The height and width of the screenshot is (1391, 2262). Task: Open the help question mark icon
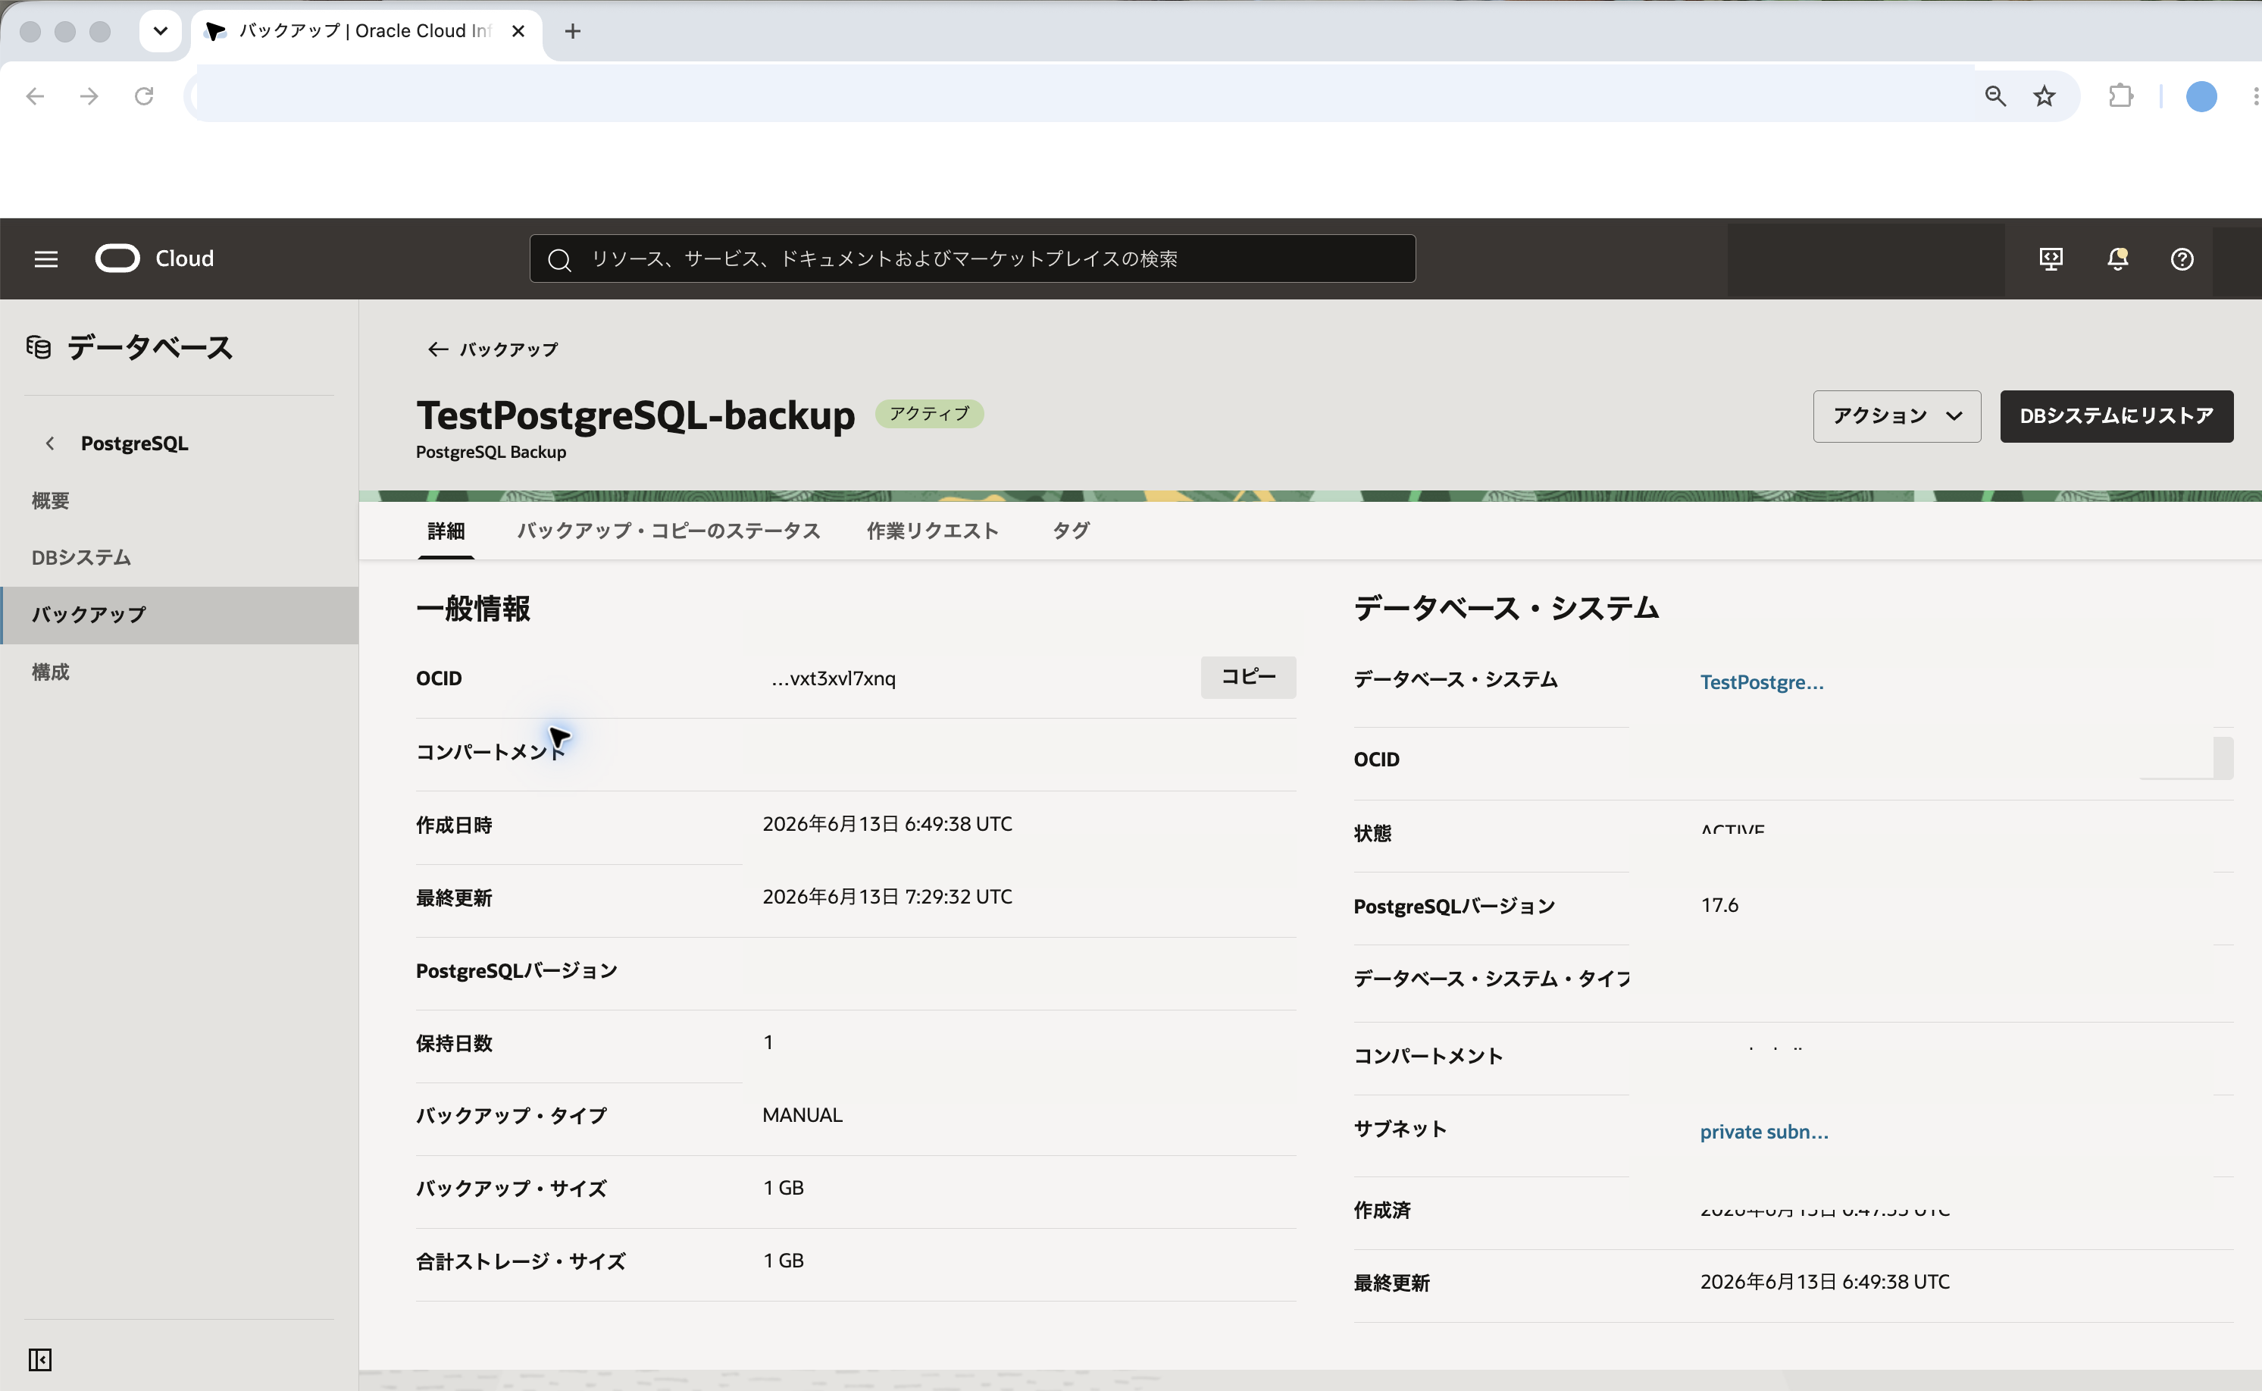(2182, 259)
